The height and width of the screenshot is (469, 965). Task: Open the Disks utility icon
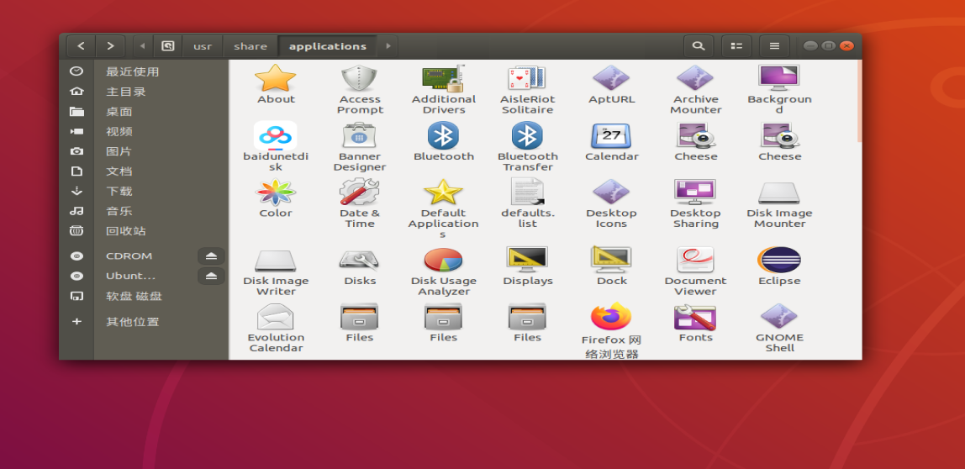click(360, 260)
